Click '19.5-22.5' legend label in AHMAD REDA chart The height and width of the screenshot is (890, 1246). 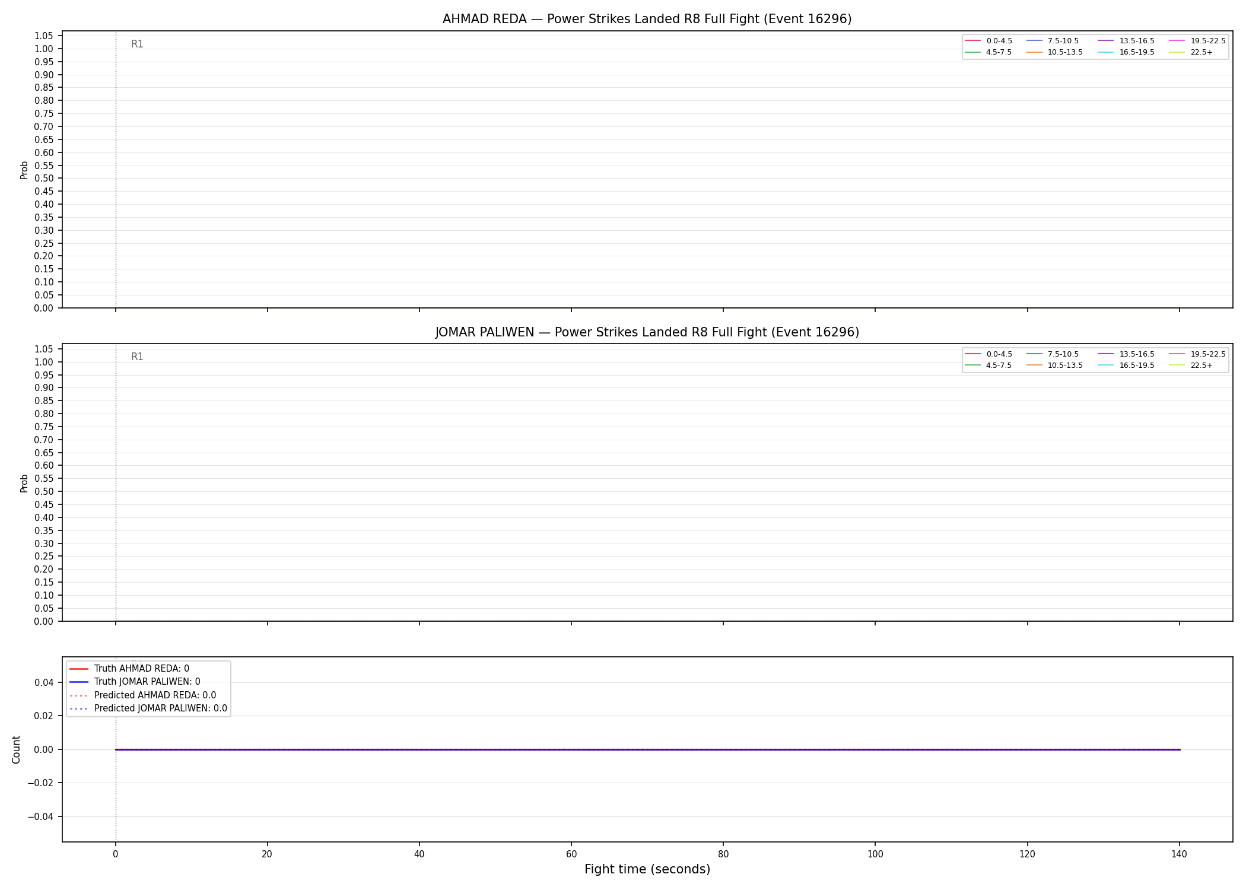(1208, 41)
